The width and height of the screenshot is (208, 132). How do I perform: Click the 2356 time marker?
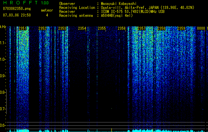122,28
